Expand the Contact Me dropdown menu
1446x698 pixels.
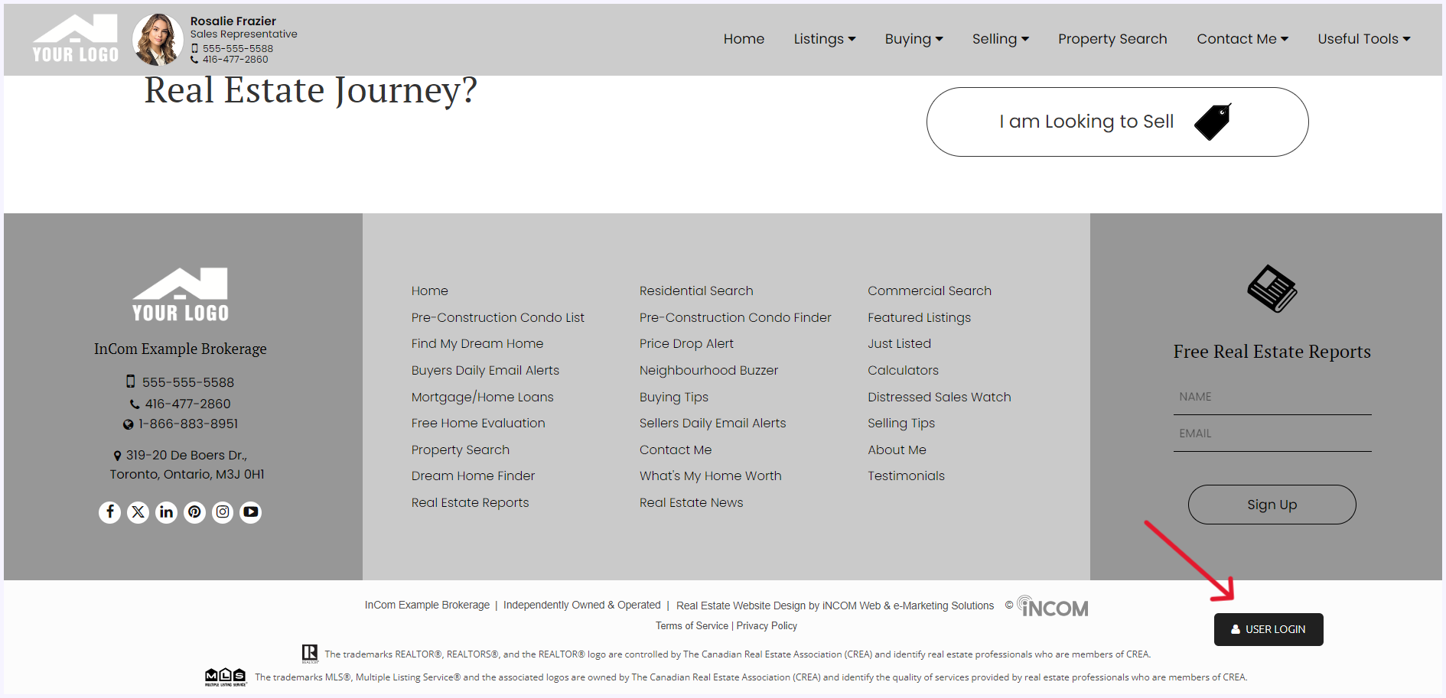[1242, 39]
